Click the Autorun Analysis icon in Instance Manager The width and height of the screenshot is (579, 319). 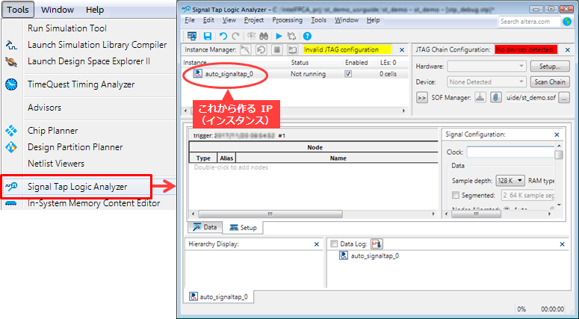click(x=261, y=50)
